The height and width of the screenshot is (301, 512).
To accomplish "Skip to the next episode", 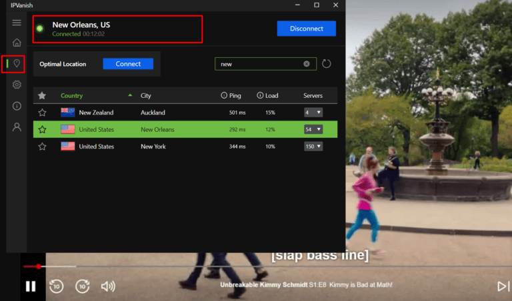I will coord(503,286).
